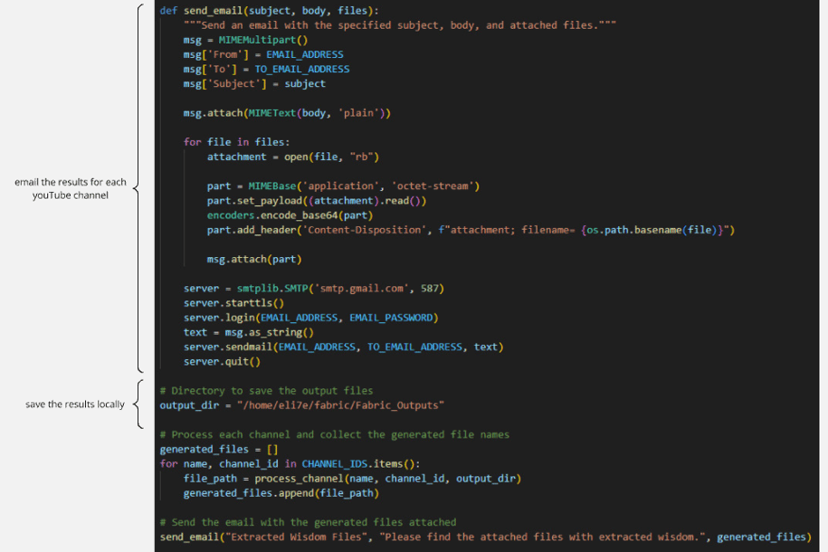Image resolution: width=828 pixels, height=552 pixels.
Task: Click the "for file in files:" loop line
Action: tap(236, 142)
